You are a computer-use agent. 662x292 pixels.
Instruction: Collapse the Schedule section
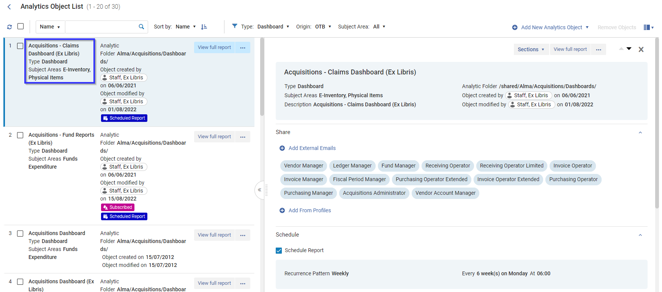tap(640, 235)
